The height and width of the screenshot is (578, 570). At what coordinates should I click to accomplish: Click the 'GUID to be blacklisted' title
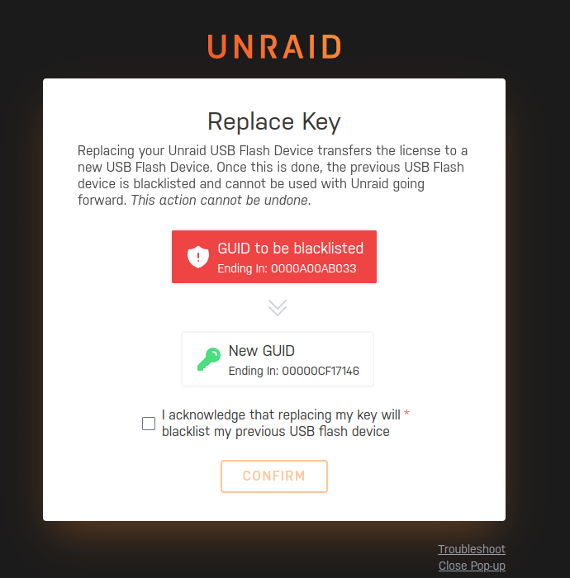click(291, 249)
